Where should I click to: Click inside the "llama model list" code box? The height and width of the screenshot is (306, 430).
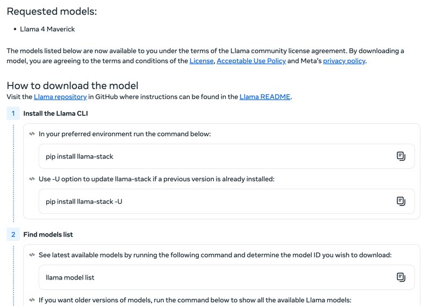(x=215, y=277)
